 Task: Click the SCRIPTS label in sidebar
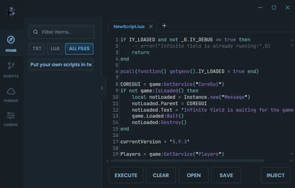pyautogui.click(x=11, y=76)
